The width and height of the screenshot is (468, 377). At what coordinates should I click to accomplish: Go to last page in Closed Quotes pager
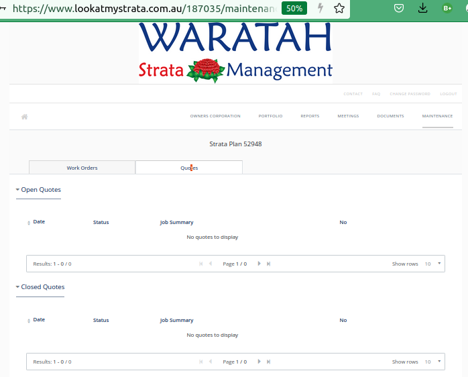pos(269,362)
